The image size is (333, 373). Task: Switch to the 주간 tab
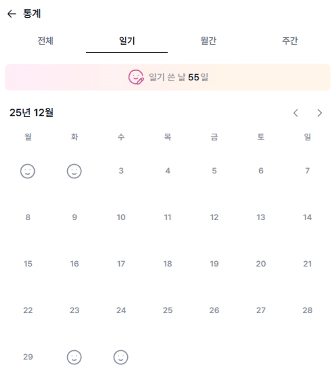(x=290, y=41)
